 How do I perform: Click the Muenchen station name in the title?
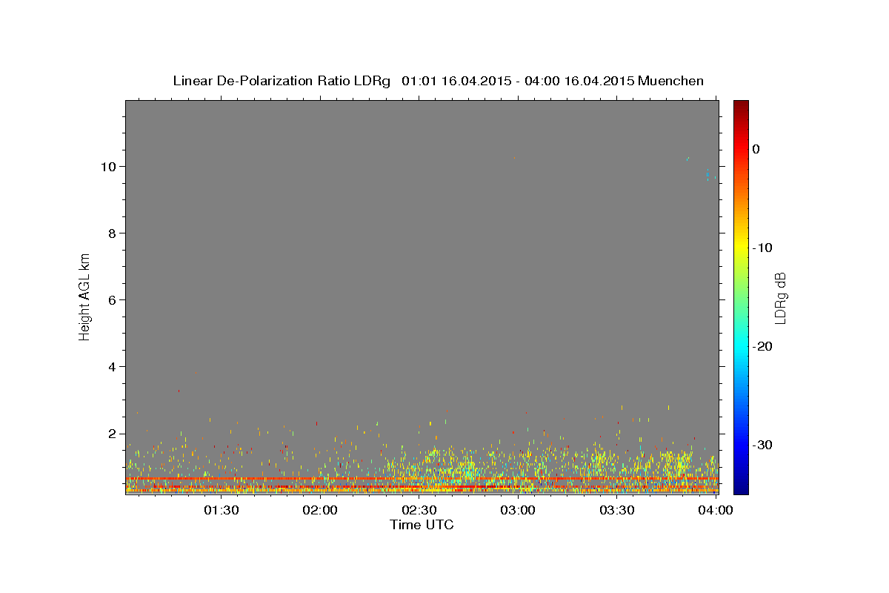(670, 81)
